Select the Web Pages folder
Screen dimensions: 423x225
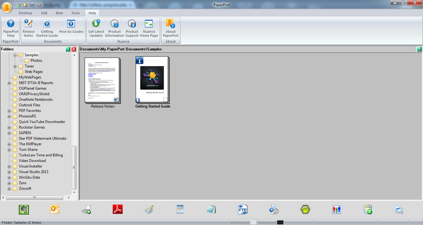(33, 72)
